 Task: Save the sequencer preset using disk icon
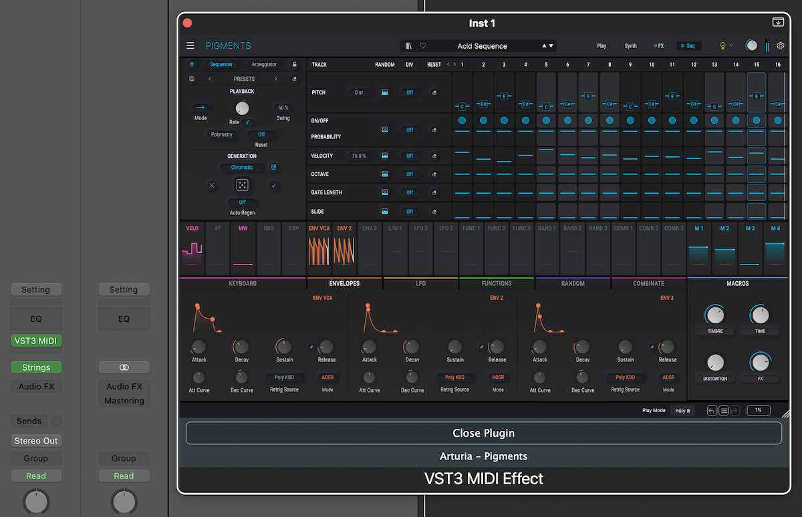[192, 79]
